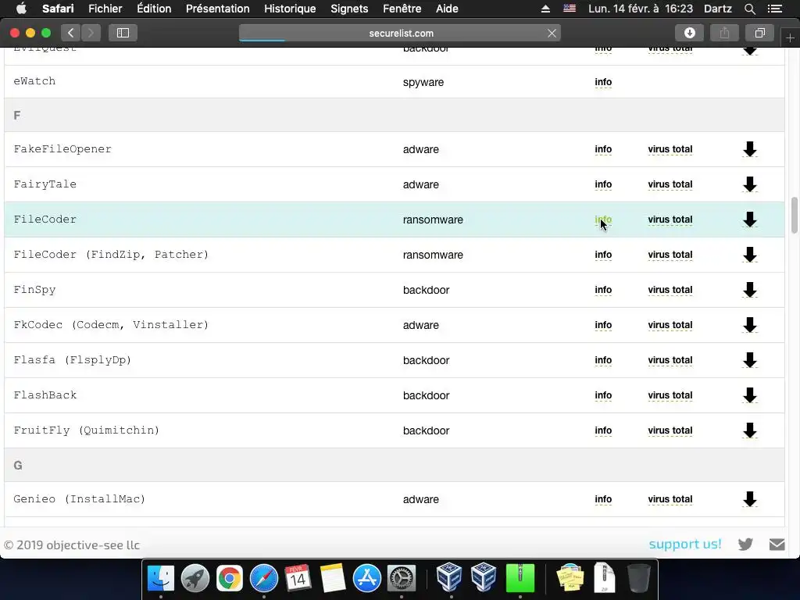Download the FruitFly sample

point(749,430)
